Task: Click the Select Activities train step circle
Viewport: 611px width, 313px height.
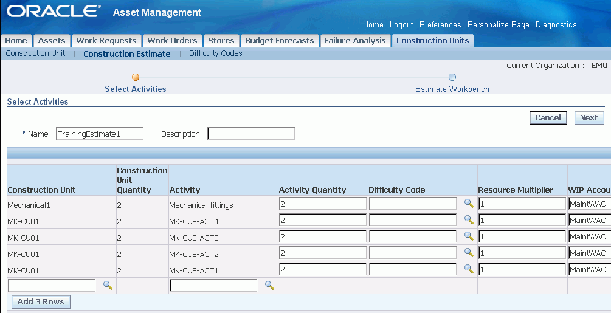Action: [x=136, y=77]
